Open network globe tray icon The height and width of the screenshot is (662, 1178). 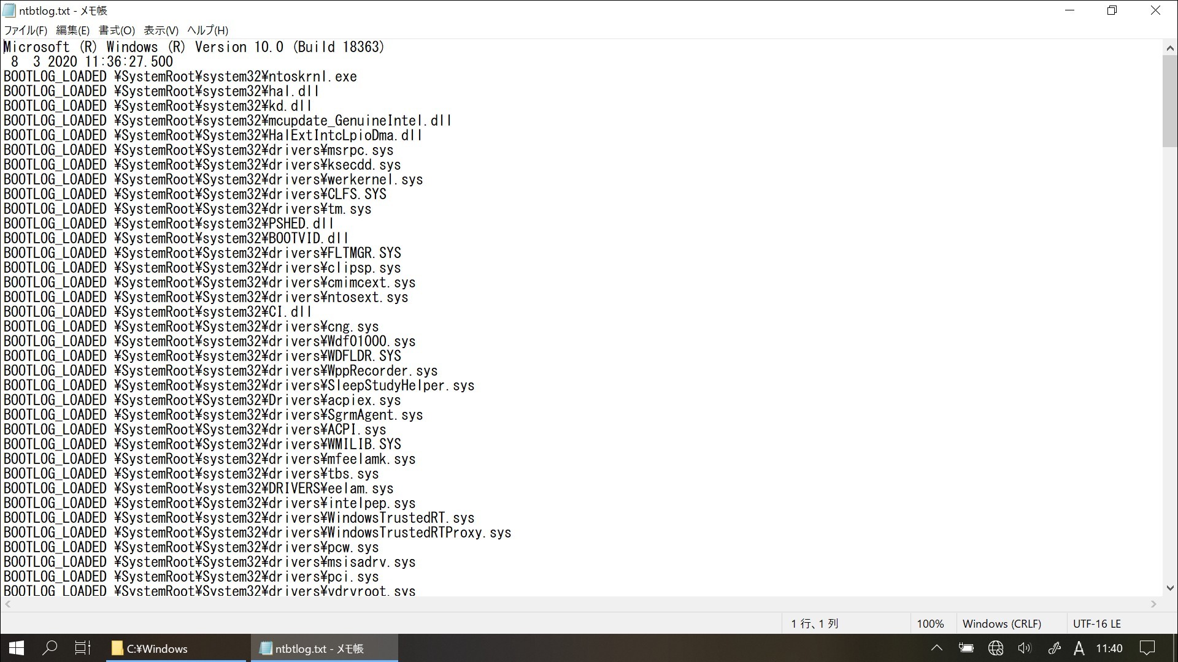(996, 648)
